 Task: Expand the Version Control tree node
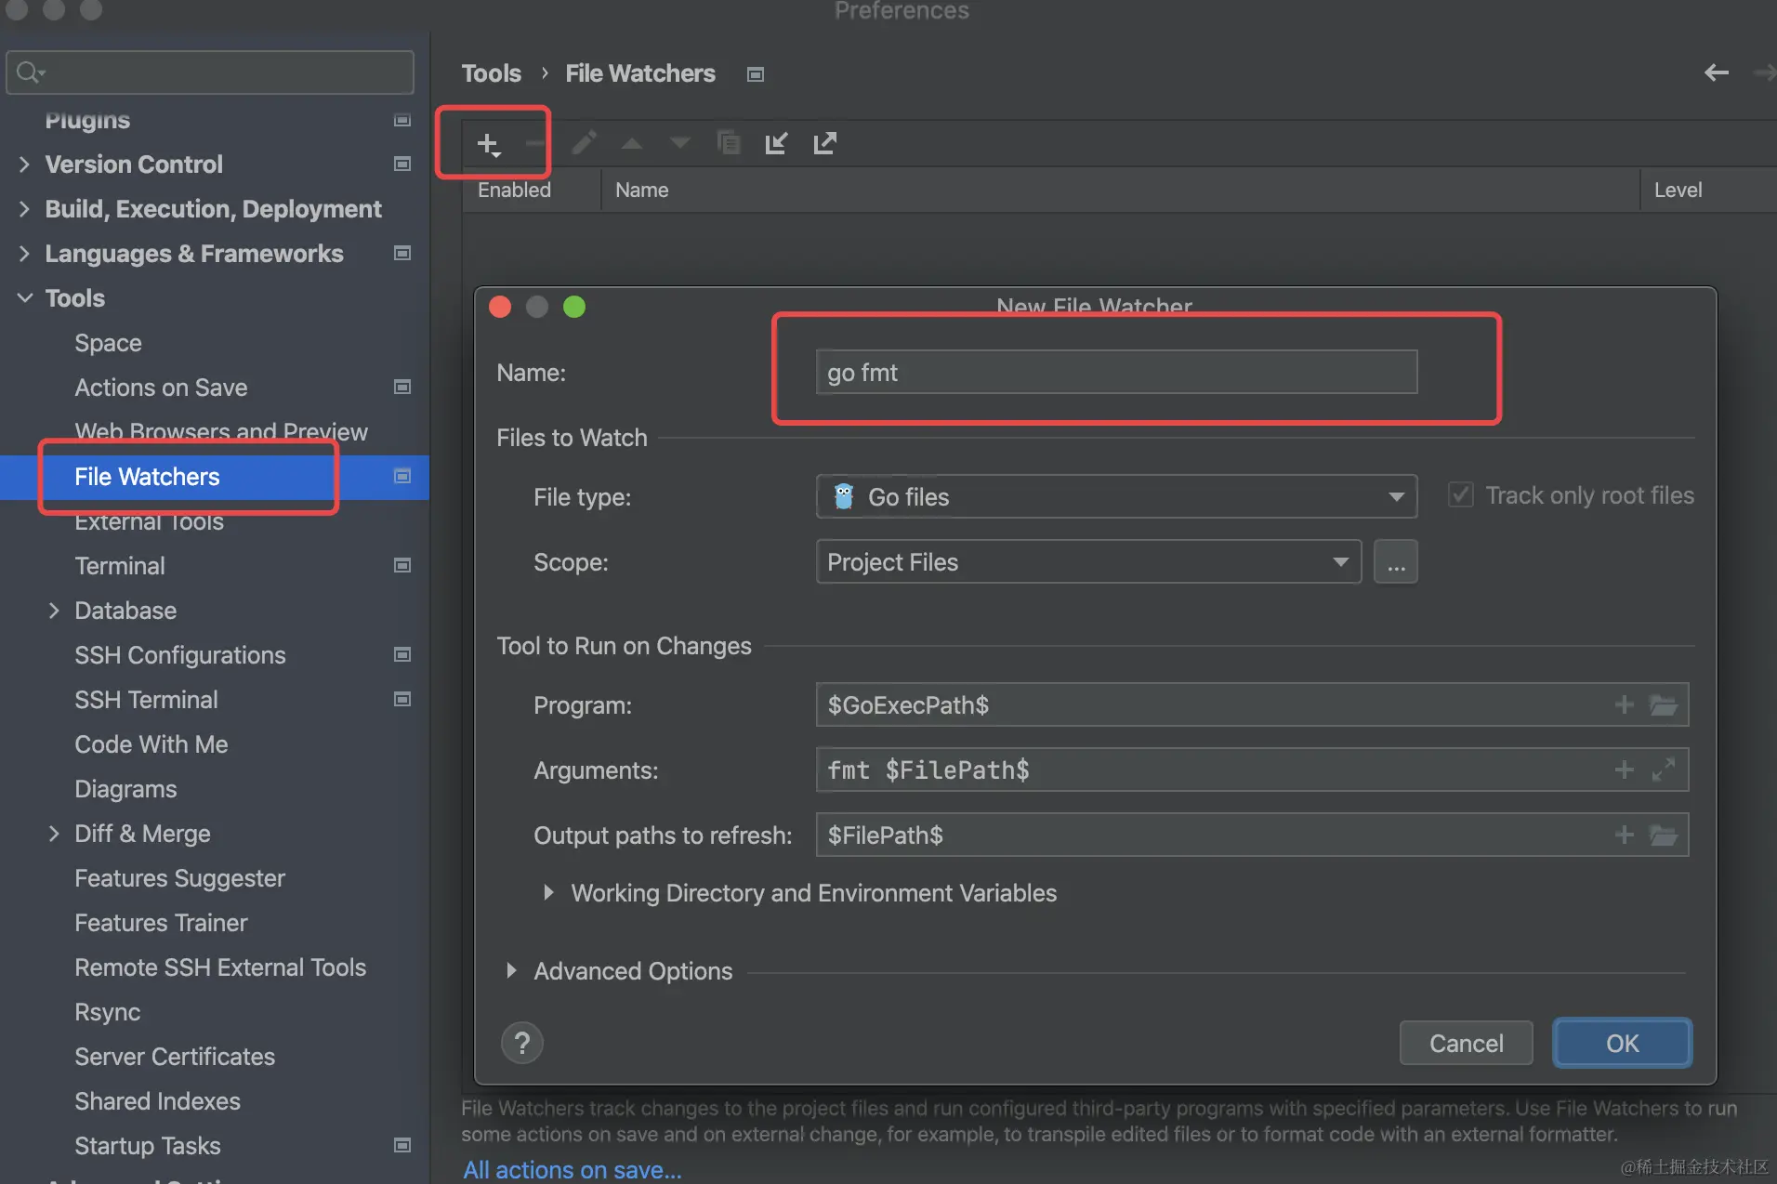point(25,164)
